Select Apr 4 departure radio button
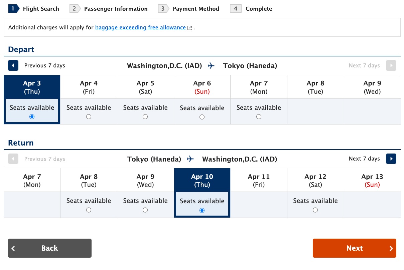This screenshot has height=270, width=404. pyautogui.click(x=89, y=117)
